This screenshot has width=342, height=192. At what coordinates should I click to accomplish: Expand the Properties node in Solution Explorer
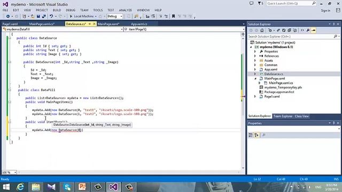click(255, 52)
